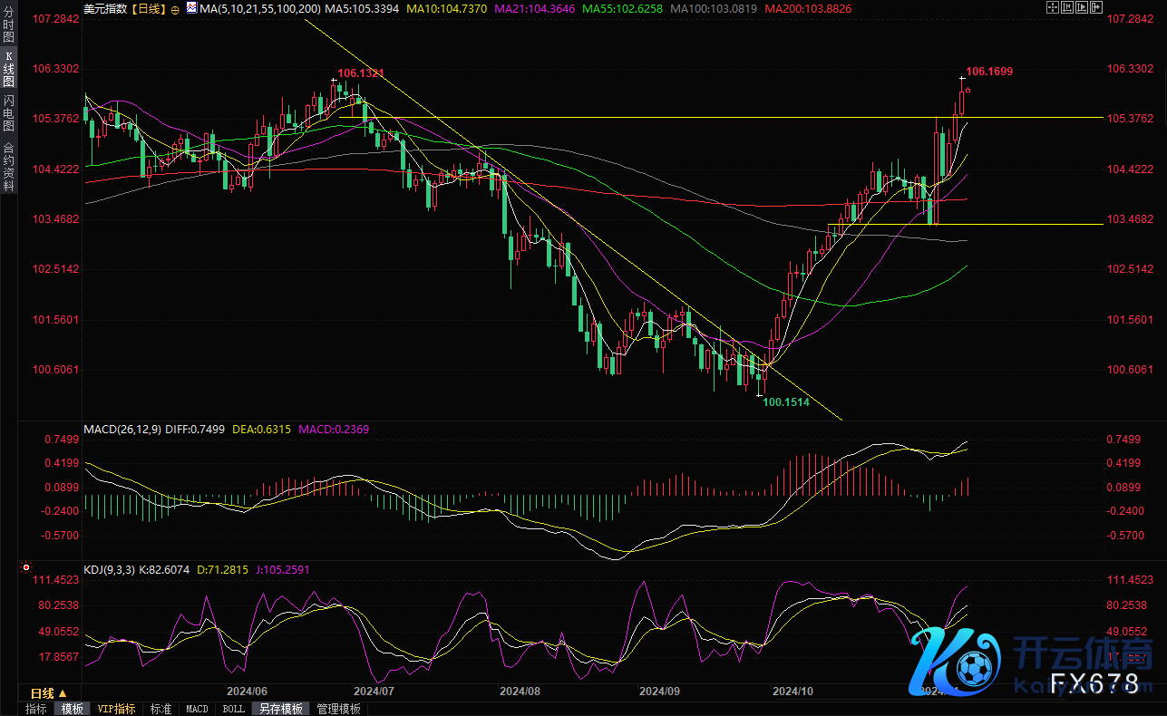1167x716 pixels.
Task: Select the VIP指标 option in bottom bar
Action: pos(116,709)
